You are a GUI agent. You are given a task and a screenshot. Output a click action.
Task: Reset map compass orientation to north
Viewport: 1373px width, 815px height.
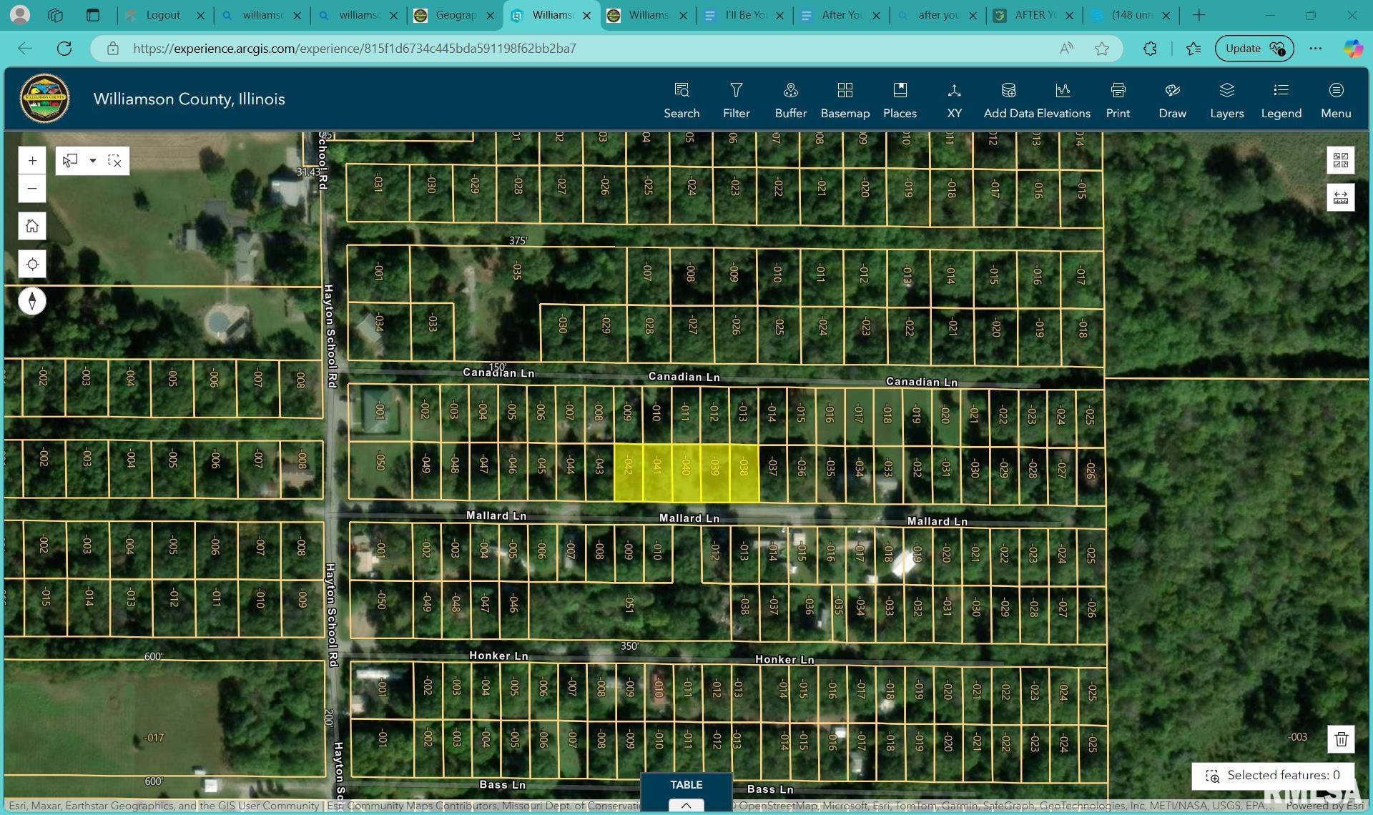click(x=32, y=301)
